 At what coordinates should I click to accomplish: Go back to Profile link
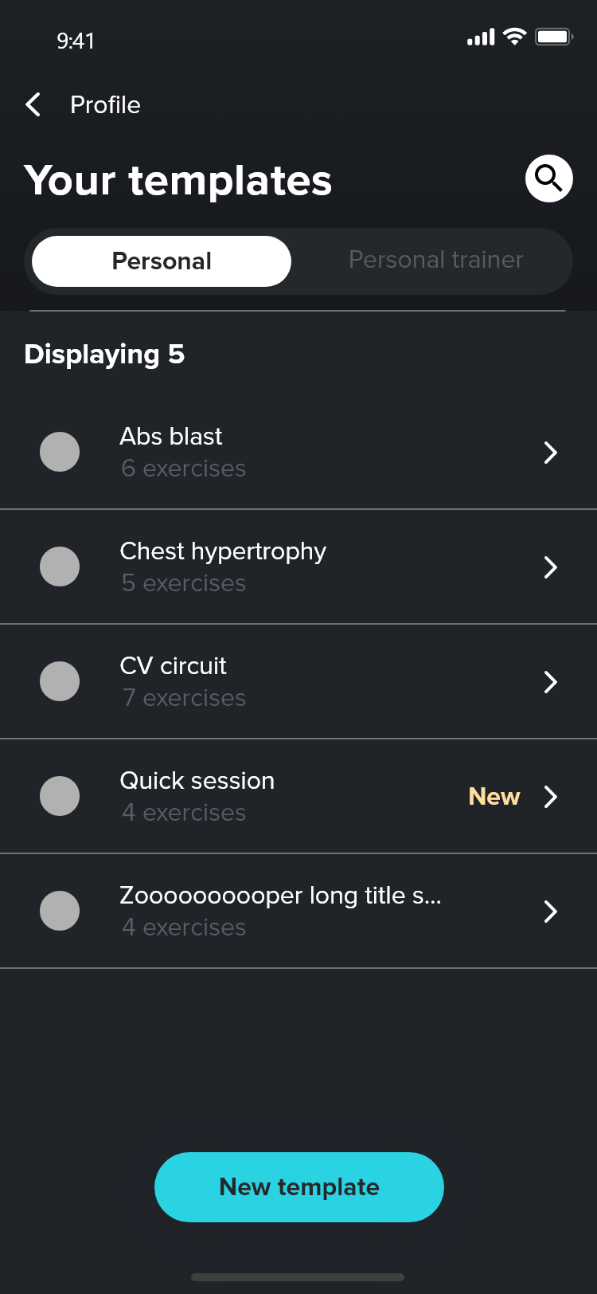coord(105,104)
